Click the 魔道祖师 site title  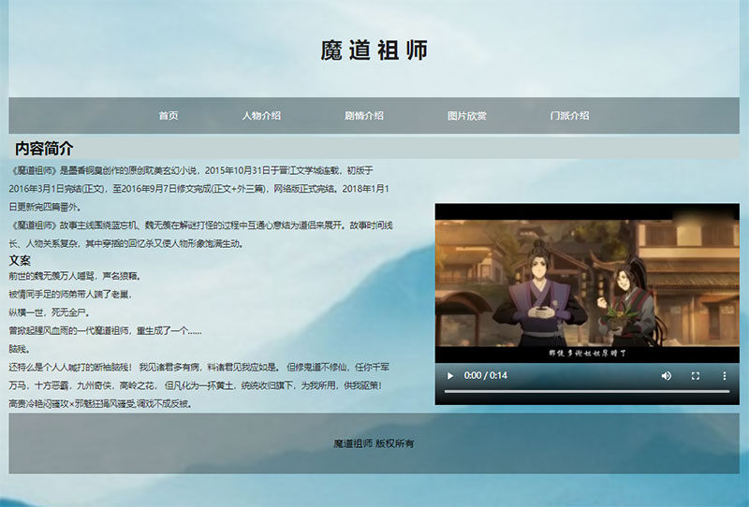(x=374, y=51)
